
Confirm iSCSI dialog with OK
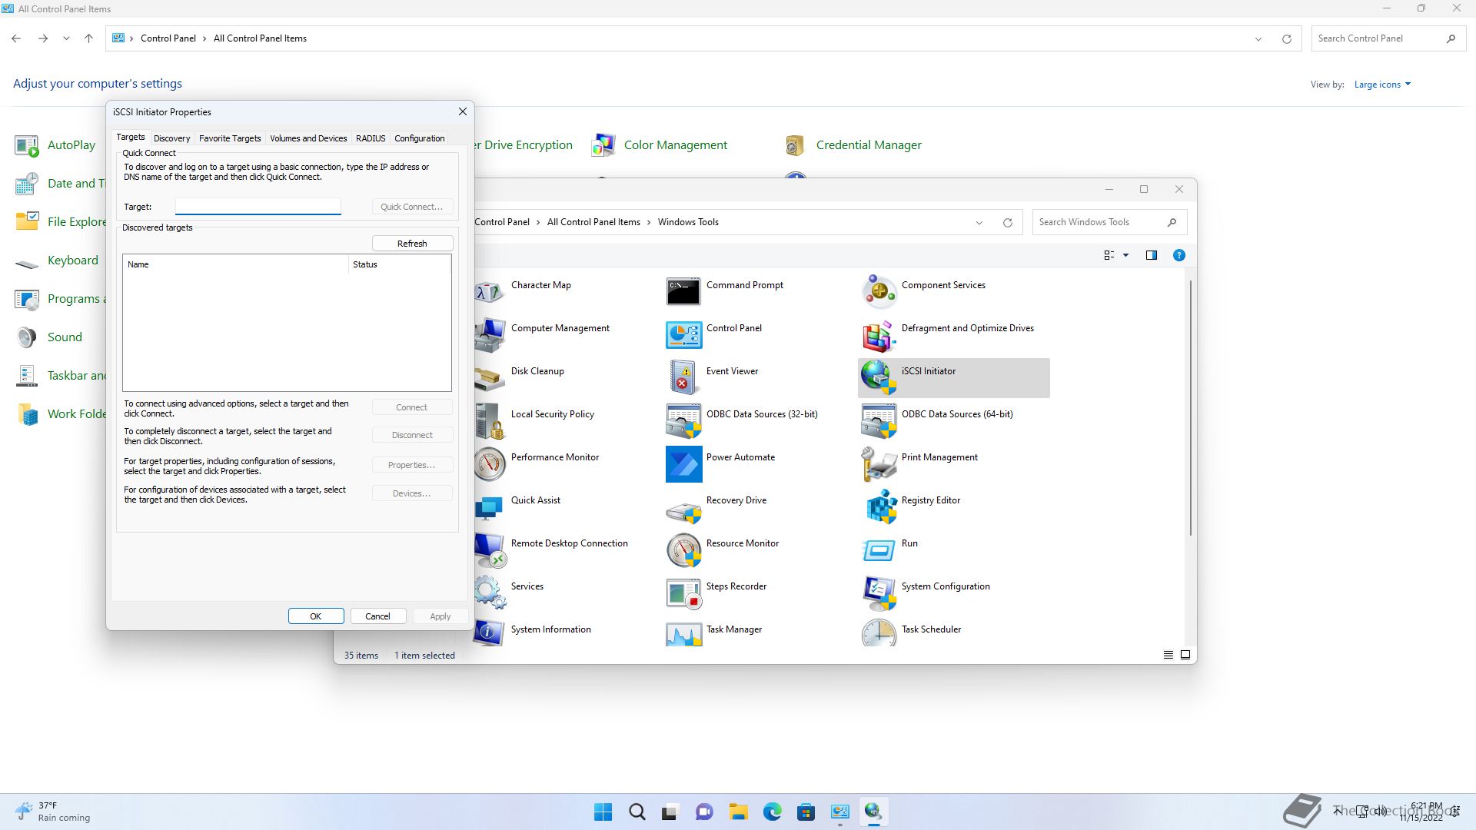click(x=315, y=616)
